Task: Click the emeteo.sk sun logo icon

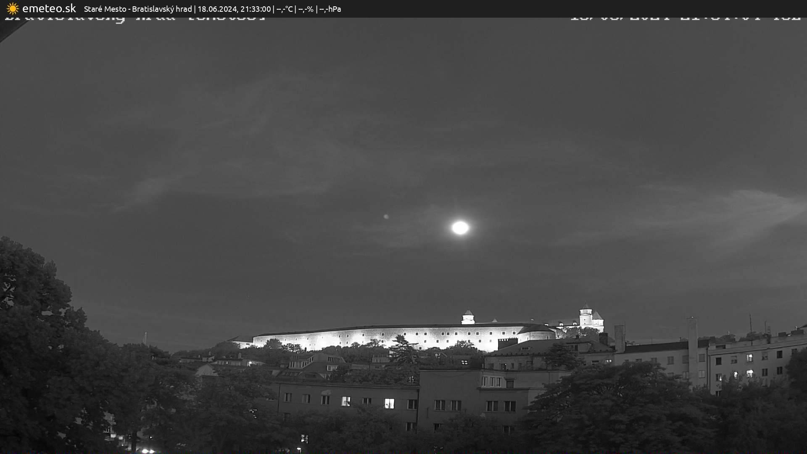Action: [13, 8]
